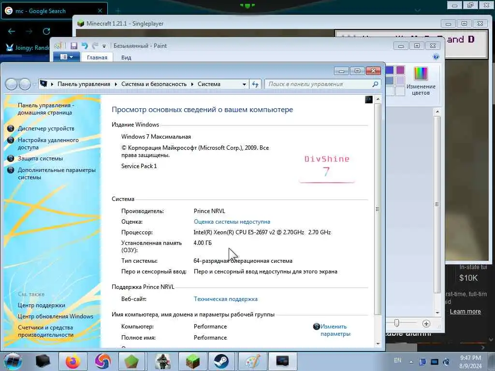Image resolution: width=495 pixels, height=371 pixels.
Task: Open Paint quick access customize dropdown
Action: [104, 46]
